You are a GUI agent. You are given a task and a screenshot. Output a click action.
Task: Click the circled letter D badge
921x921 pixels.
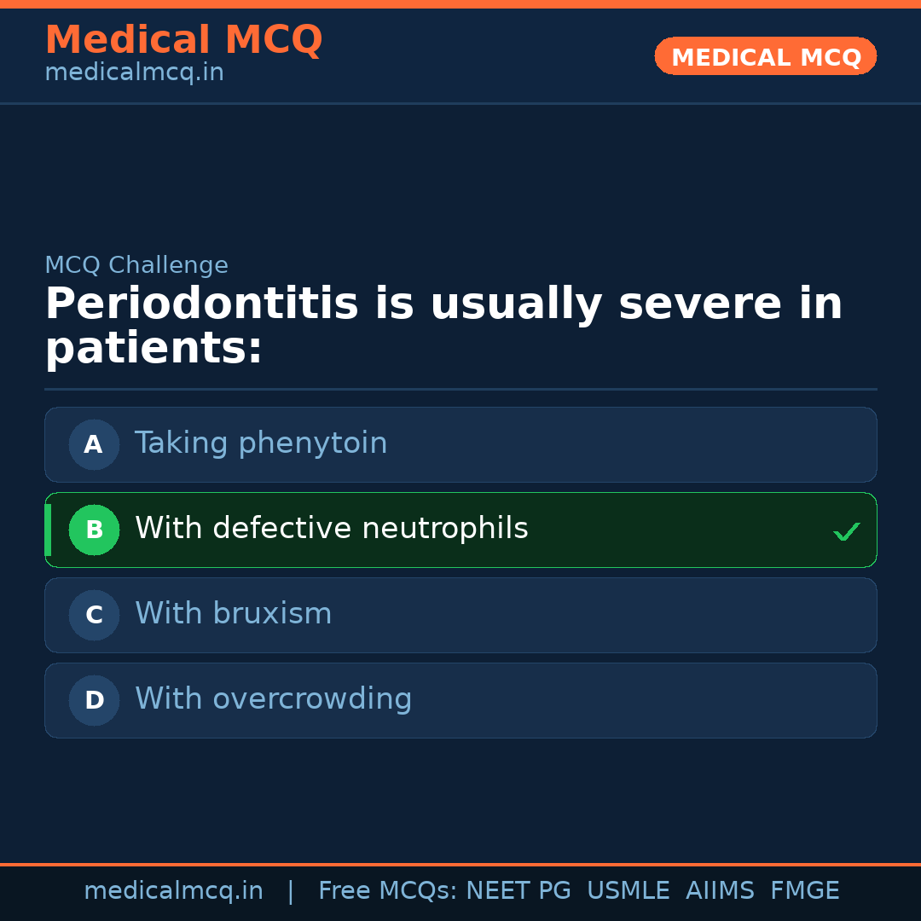pyautogui.click(x=94, y=700)
